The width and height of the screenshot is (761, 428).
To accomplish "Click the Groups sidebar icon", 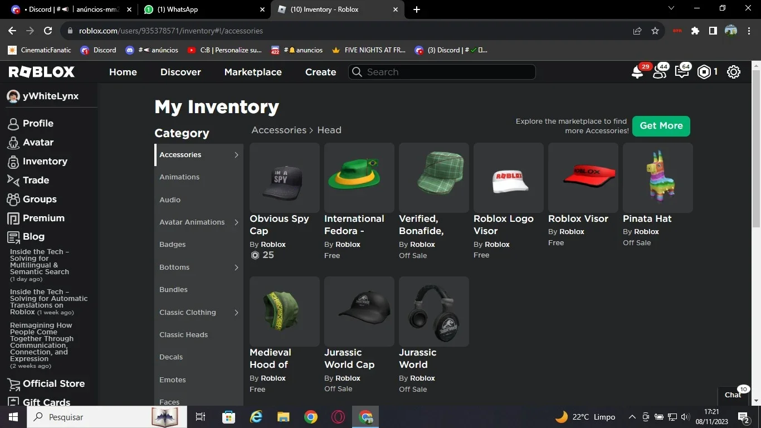I will [x=13, y=199].
